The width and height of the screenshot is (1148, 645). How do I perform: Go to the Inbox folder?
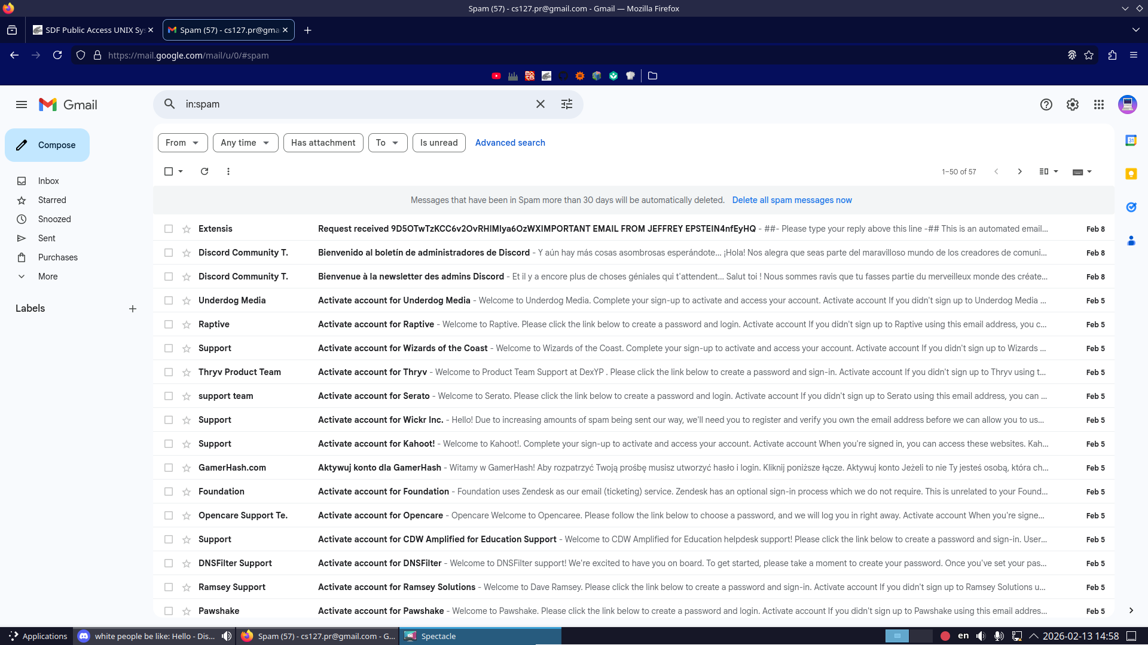(48, 181)
